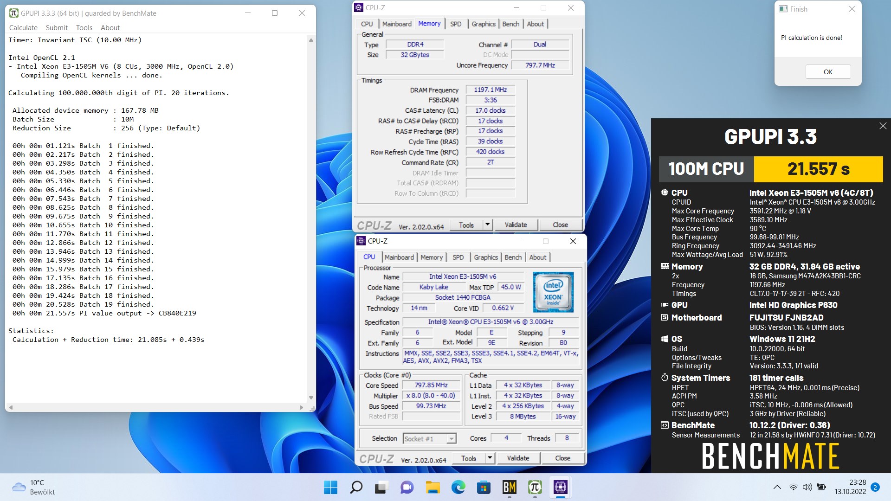This screenshot has height=501, width=891.
Task: Open Socket #1 selection dropdown
Action: coord(429,439)
